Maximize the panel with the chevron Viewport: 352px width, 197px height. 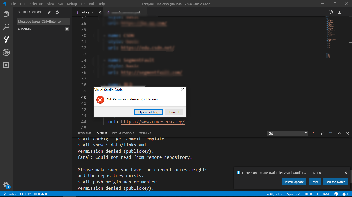pyautogui.click(x=339, y=133)
